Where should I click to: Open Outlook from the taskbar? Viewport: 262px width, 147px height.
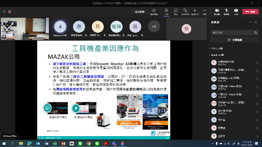(38, 144)
